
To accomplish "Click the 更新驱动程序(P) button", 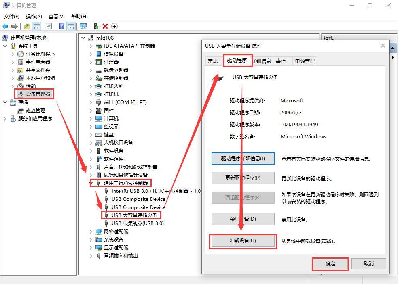I will tap(243, 178).
